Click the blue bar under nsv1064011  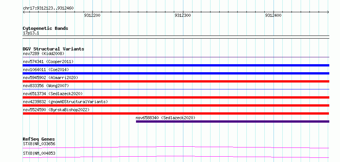(x=176, y=73)
